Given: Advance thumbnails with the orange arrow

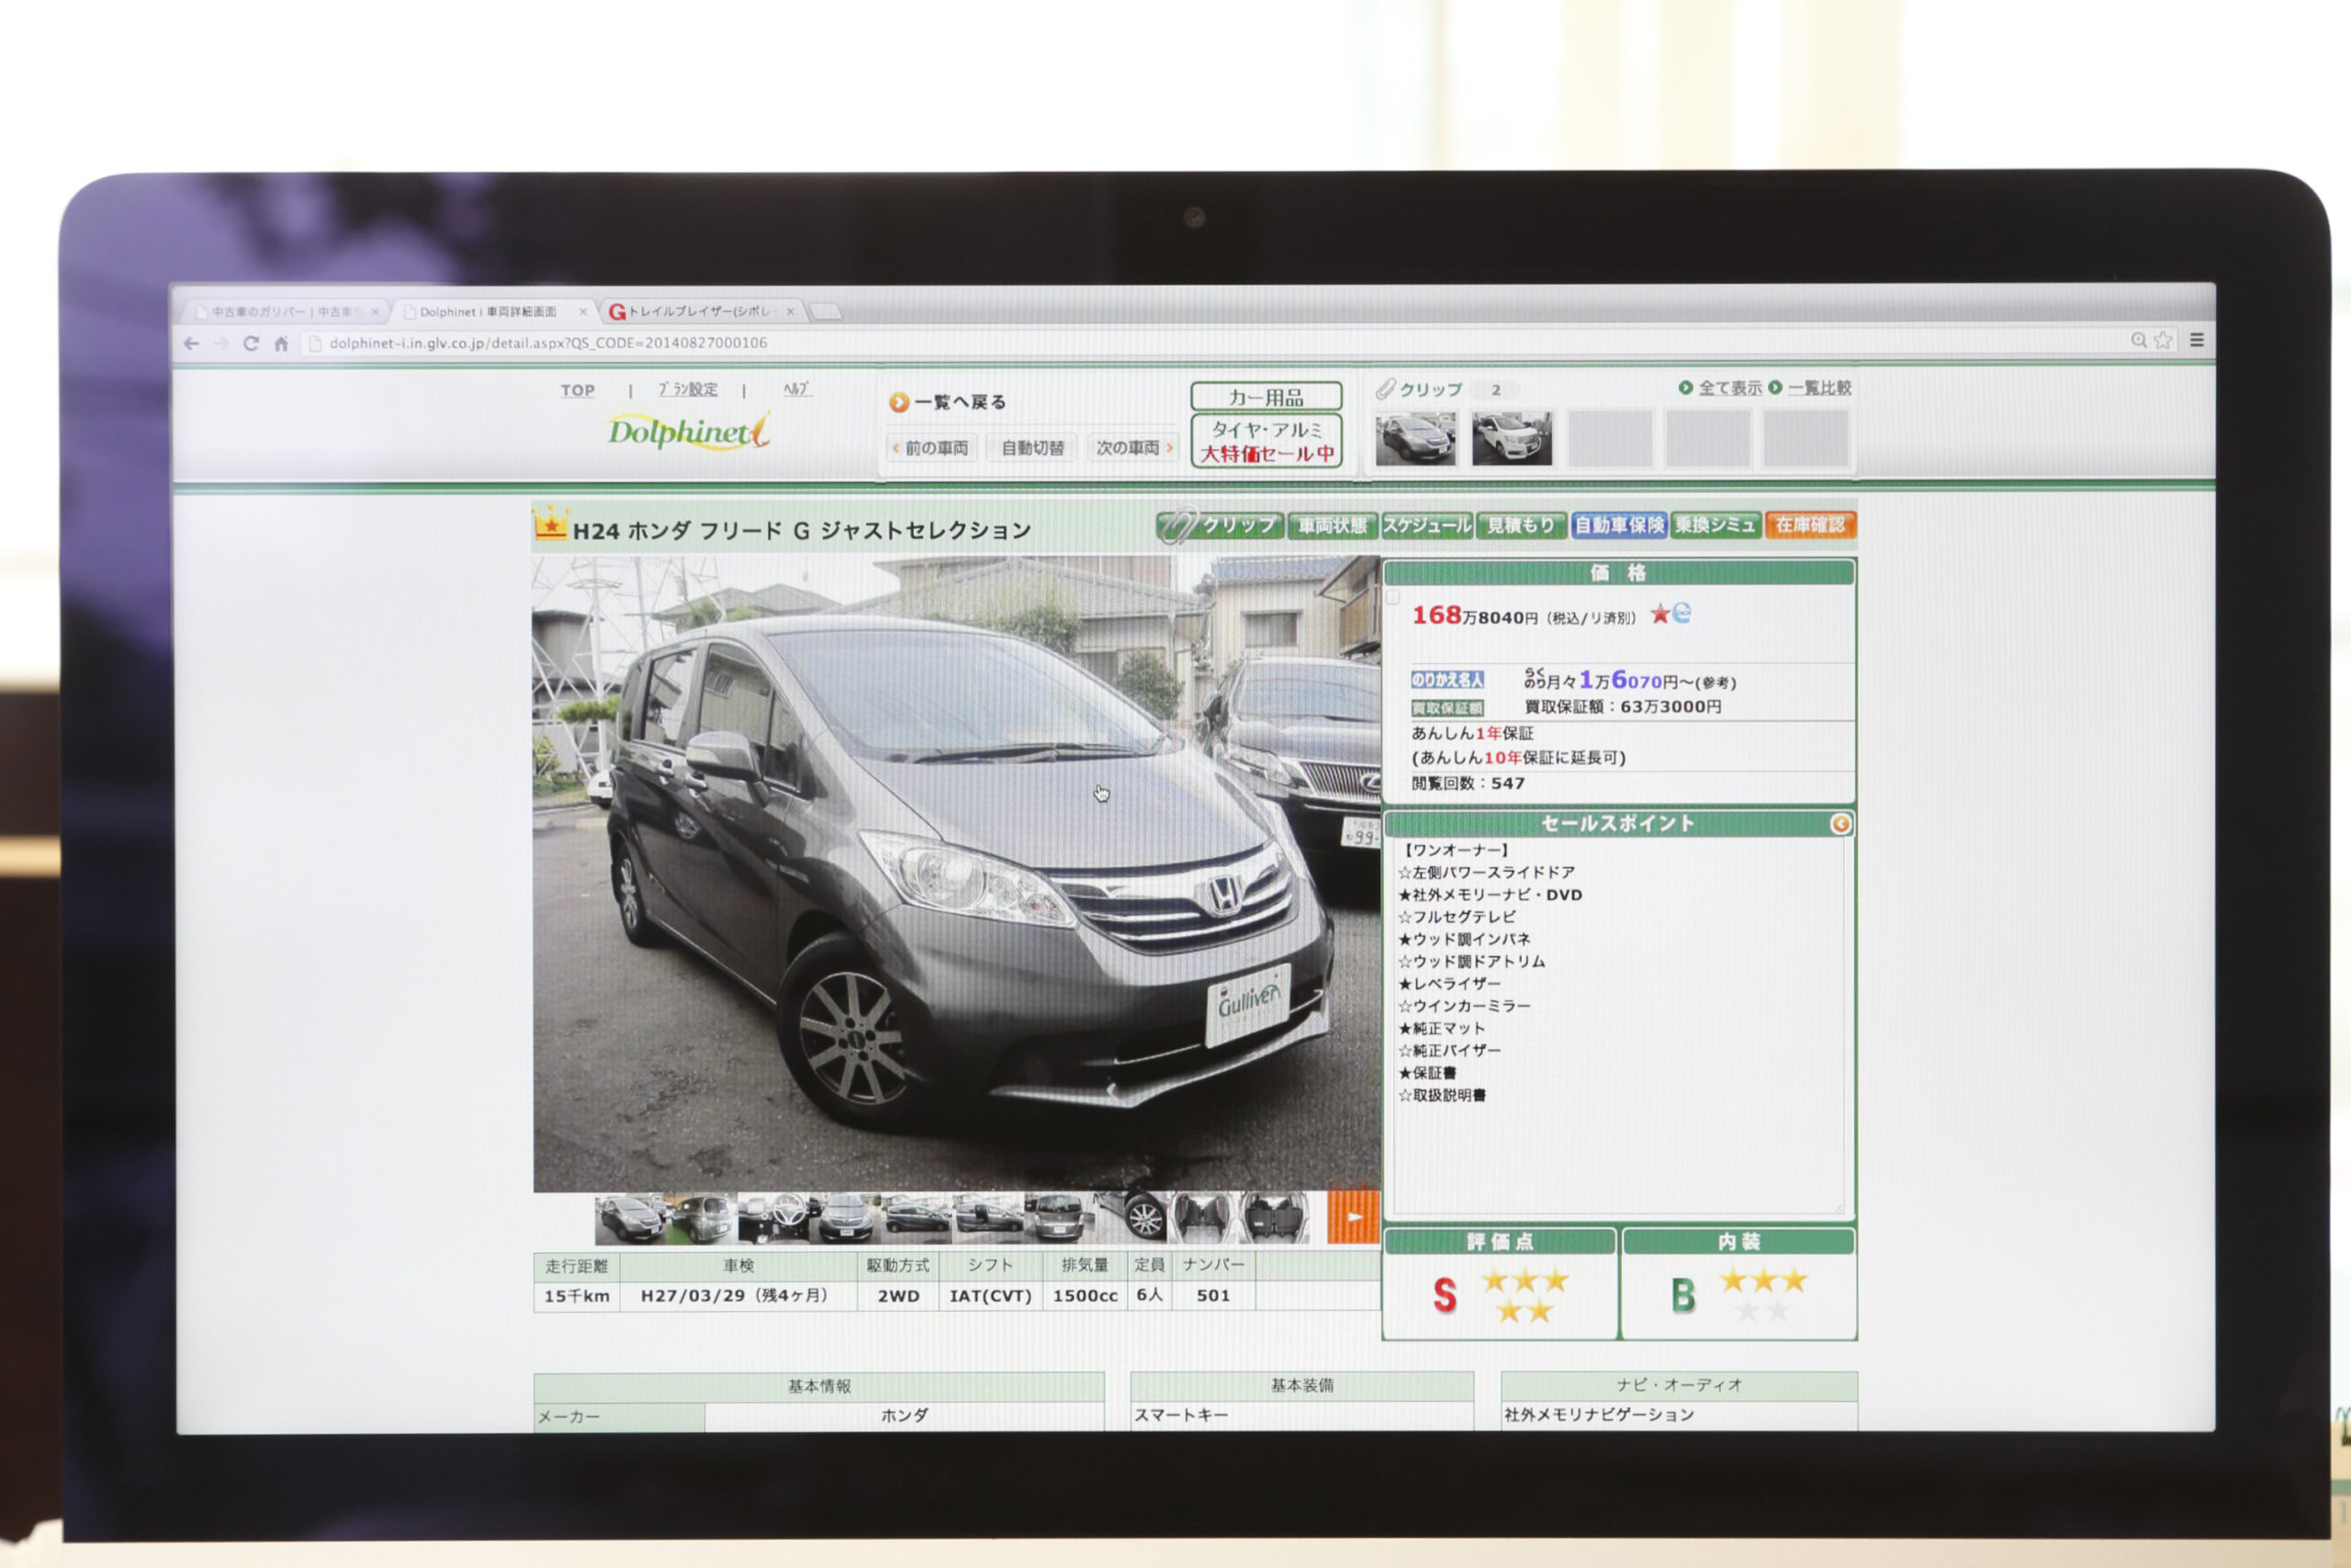Looking at the screenshot, I should click(x=1354, y=1217).
